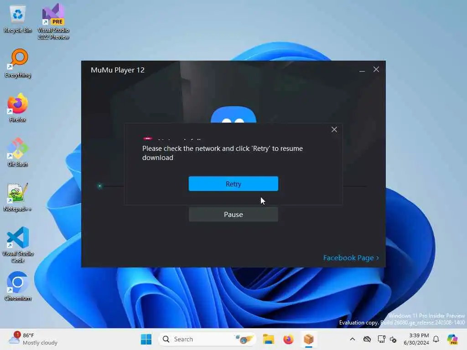Select the Chromium desktop icon
The width and height of the screenshot is (467, 350).
coord(18,286)
